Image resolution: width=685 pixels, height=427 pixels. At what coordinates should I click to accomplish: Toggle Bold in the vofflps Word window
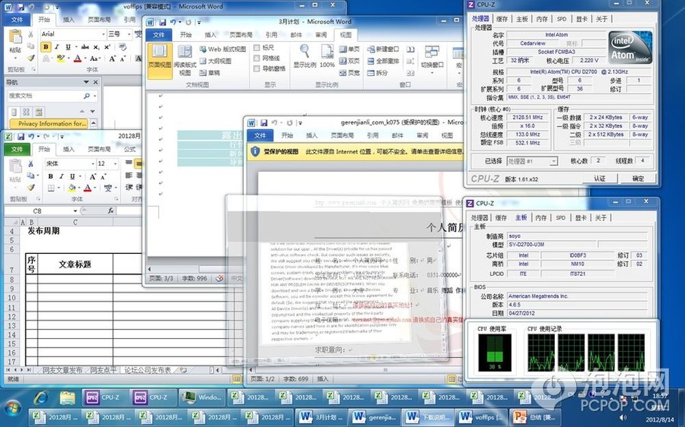click(46, 47)
